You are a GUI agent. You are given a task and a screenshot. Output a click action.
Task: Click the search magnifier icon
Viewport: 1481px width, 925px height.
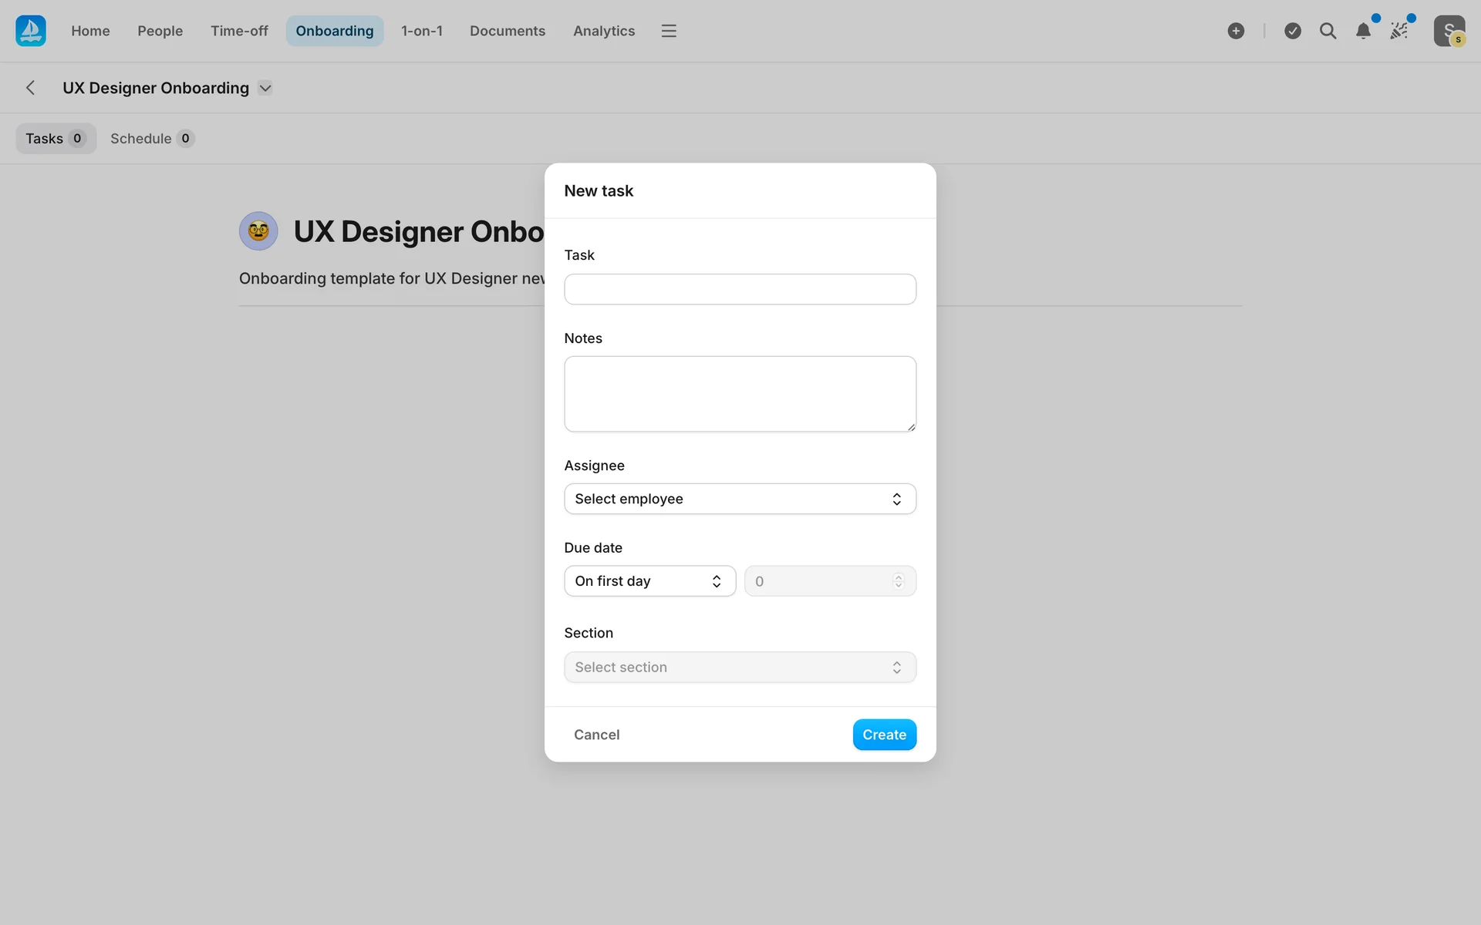pos(1328,31)
